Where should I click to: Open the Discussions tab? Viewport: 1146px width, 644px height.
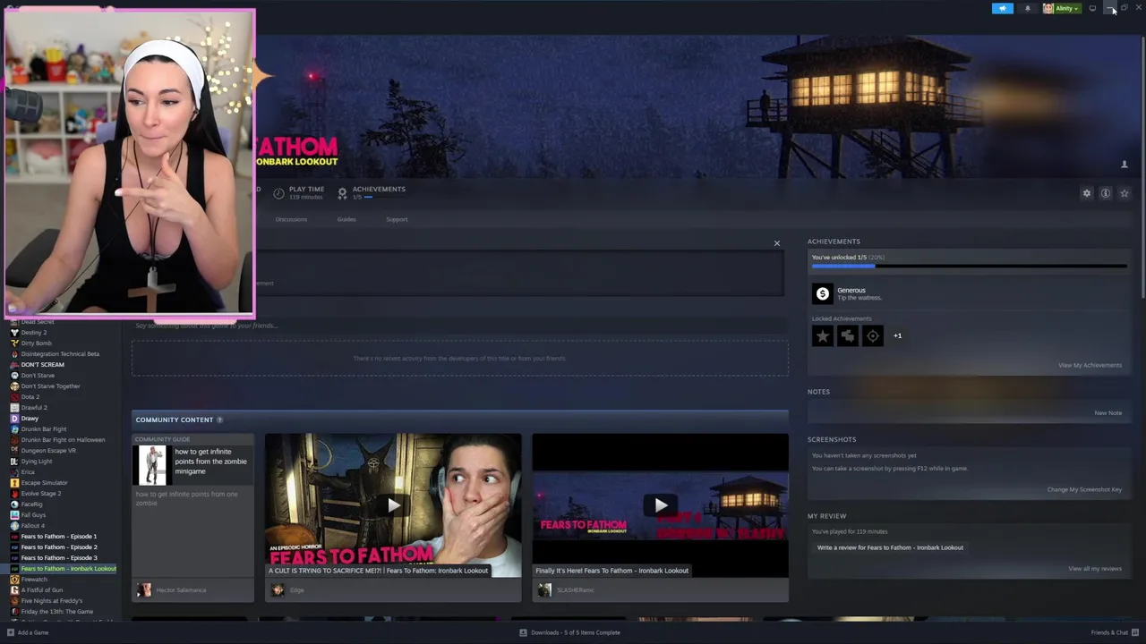[x=291, y=219]
